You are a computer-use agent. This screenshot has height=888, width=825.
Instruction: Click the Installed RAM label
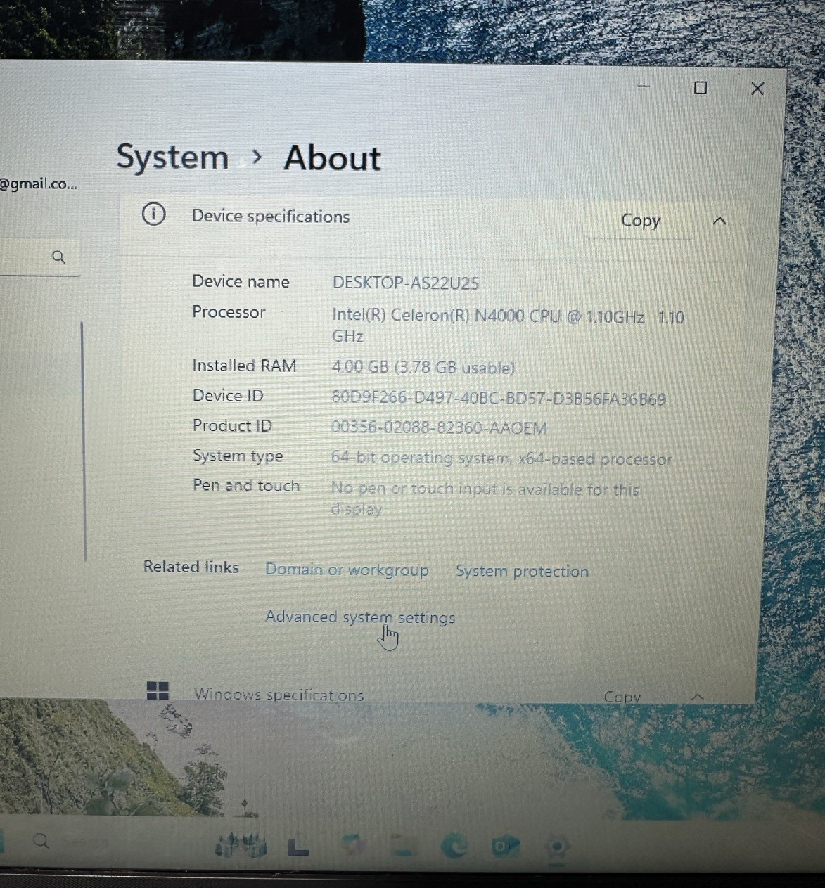(x=244, y=366)
